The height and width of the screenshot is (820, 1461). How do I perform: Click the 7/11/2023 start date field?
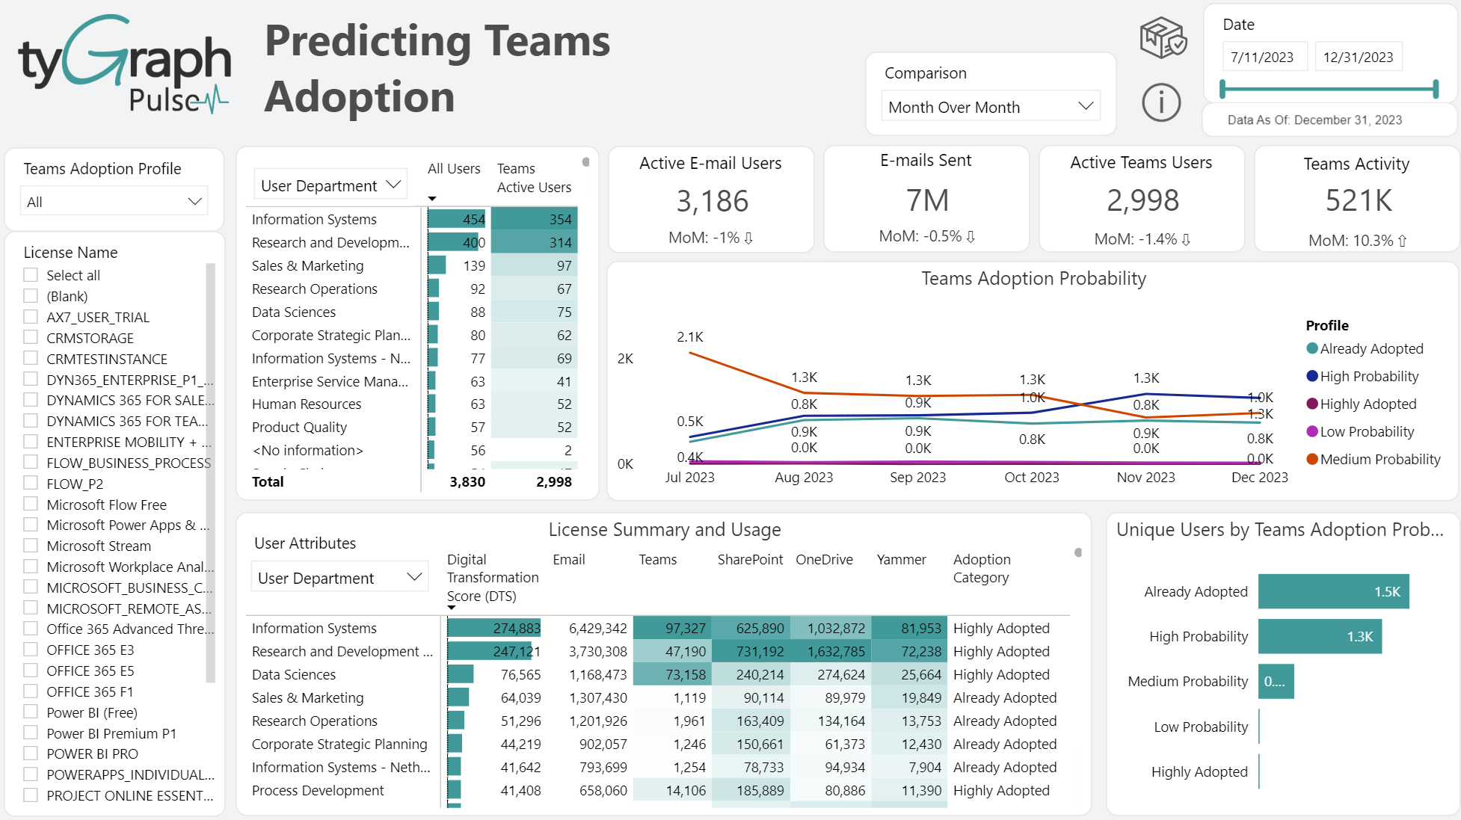point(1265,55)
